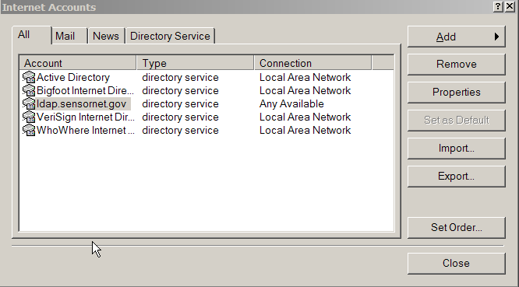Remove the selected account

[457, 64]
